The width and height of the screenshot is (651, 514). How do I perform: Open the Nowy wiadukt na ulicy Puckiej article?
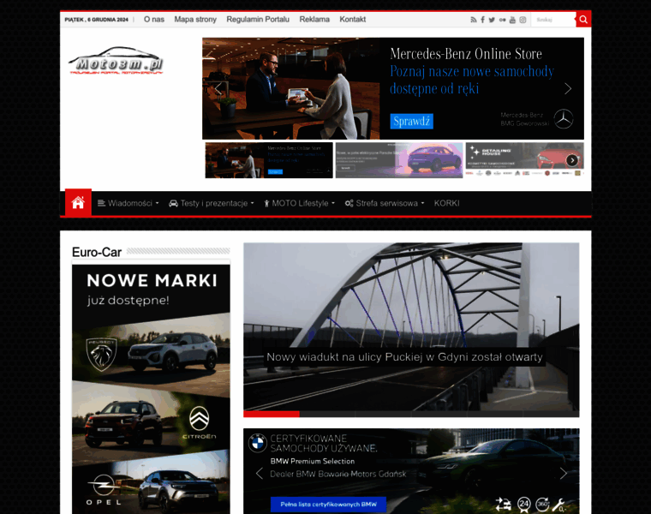click(404, 357)
